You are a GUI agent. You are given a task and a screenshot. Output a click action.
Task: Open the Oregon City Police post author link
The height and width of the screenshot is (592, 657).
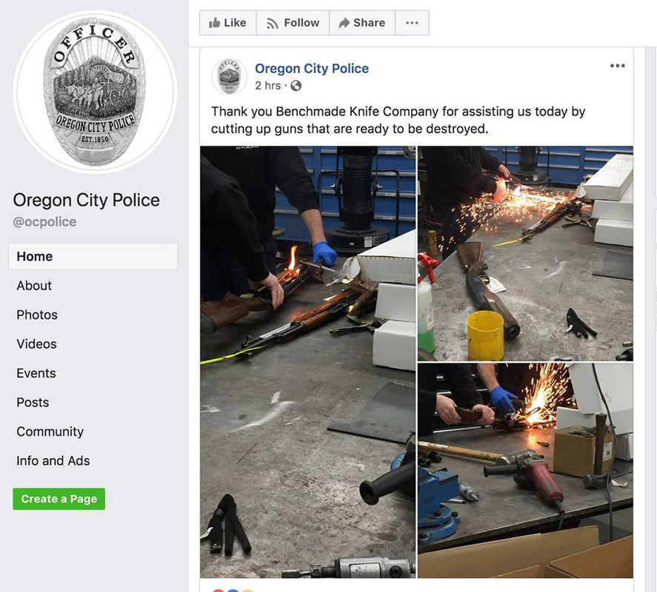312,68
